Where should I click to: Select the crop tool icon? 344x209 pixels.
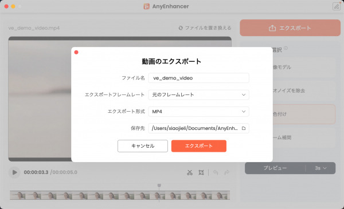[x=201, y=172]
